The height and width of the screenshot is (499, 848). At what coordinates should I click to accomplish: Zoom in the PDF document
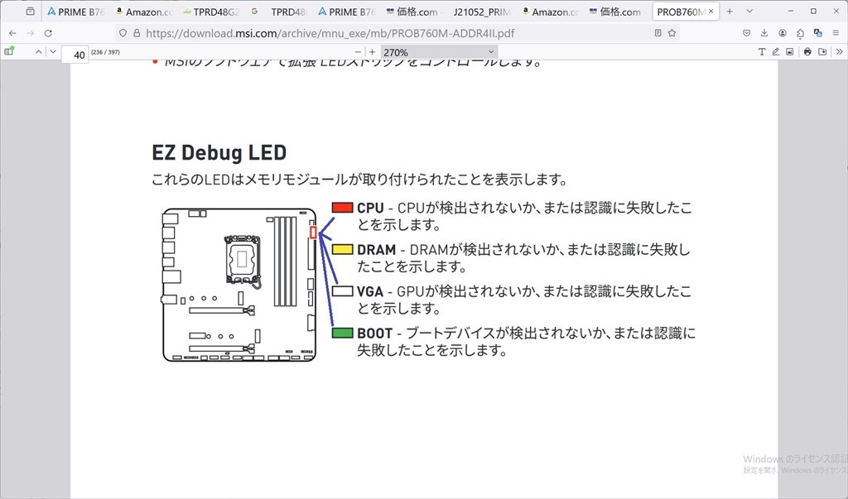coord(372,52)
